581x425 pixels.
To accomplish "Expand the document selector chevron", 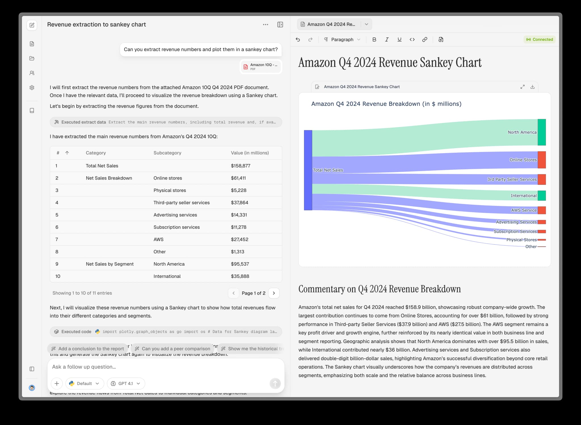I will (366, 24).
